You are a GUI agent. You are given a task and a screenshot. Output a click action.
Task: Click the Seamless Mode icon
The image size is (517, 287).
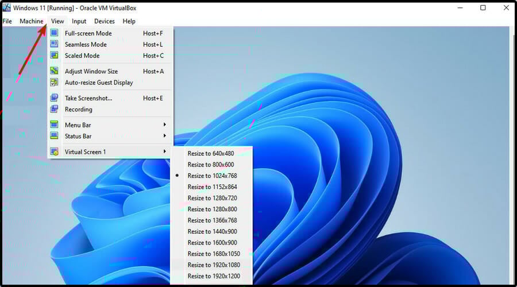54,44
